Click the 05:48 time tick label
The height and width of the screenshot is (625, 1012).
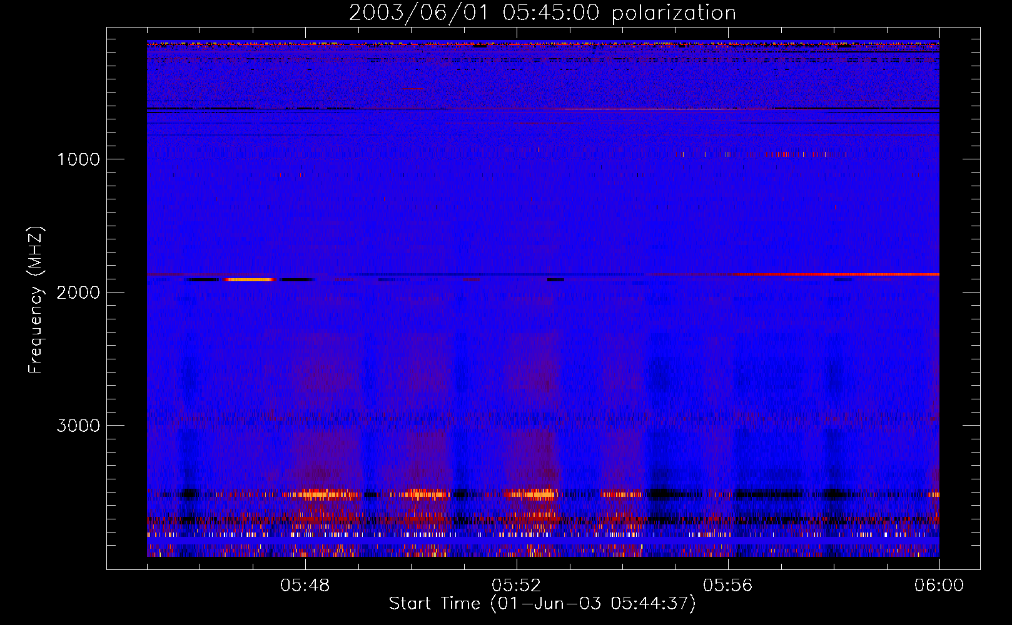305,586
